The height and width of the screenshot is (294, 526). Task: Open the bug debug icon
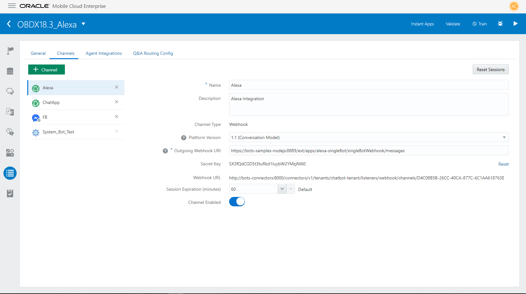pyautogui.click(x=500, y=23)
